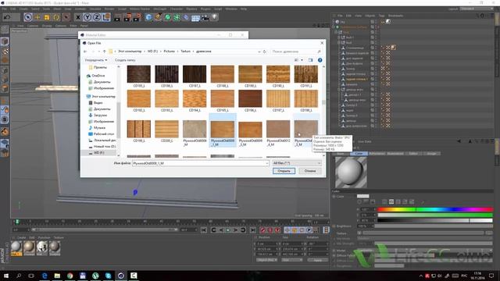Click the red Record Keyframe button
500x281 pixels.
(262, 229)
